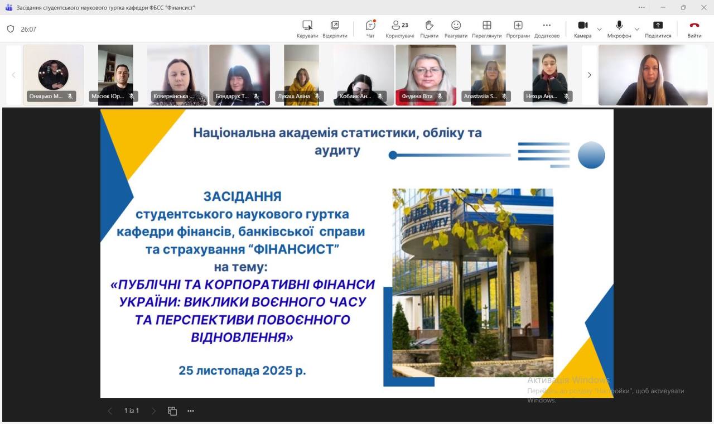714x424 pixels.
Task: Start screen sharing with Поділитися
Action: pos(658,28)
